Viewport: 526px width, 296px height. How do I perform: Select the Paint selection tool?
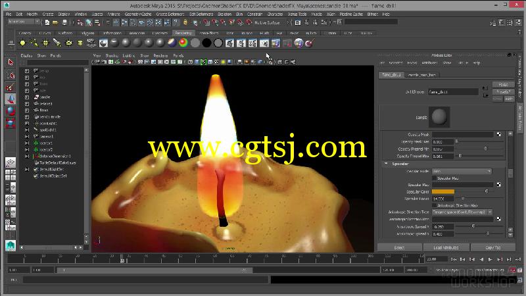[x=11, y=87]
